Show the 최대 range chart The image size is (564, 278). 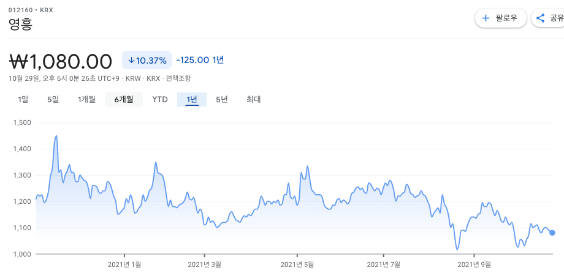254,99
